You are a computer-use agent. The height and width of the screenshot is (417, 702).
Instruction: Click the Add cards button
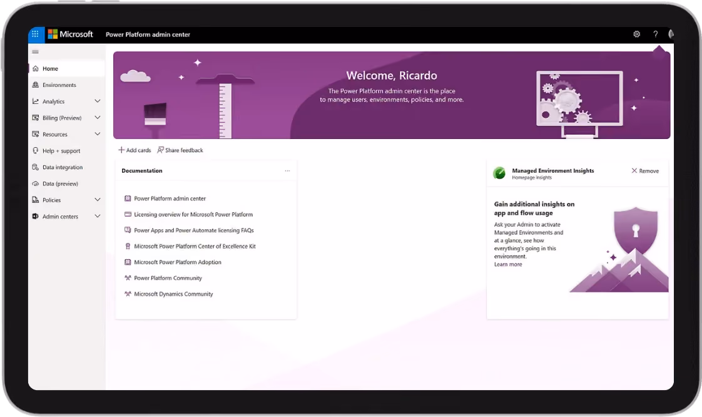tap(135, 150)
